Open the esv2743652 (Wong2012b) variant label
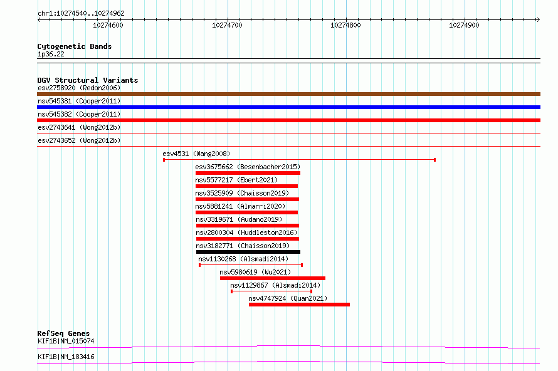The width and height of the screenshot is (558, 371). click(x=79, y=140)
